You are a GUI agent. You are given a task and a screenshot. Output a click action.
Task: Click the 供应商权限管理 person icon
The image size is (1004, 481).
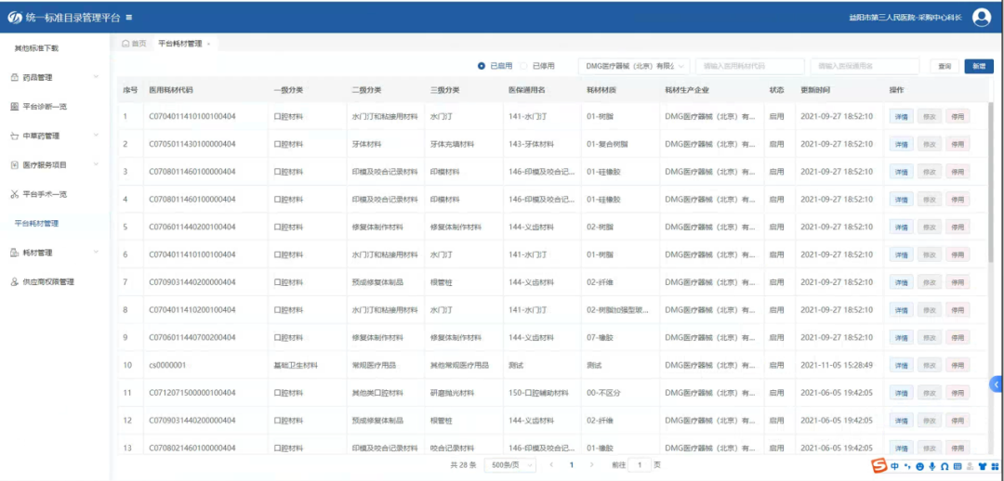(x=15, y=281)
